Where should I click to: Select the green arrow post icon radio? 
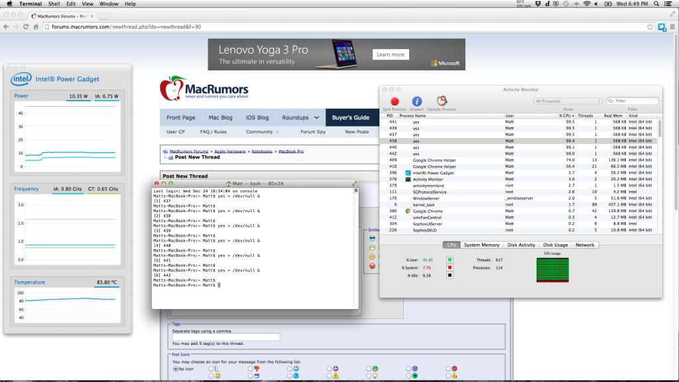408,376
